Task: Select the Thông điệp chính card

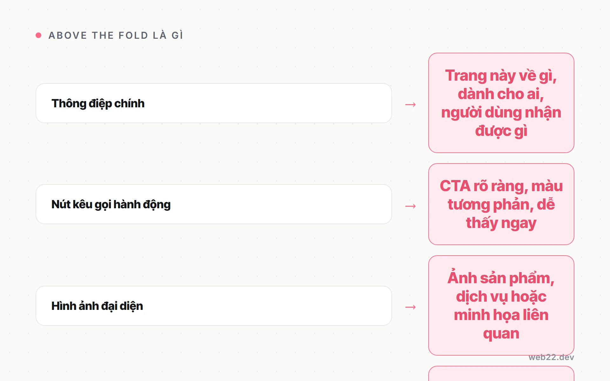Action: point(214,103)
